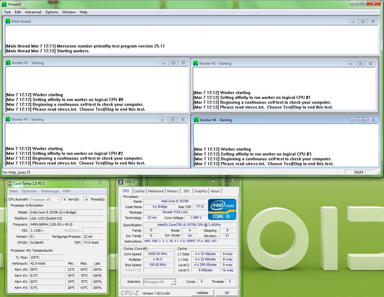Open the Advanced menu in Prime95
Screen dimensions: 384x297
[x=33, y=12]
